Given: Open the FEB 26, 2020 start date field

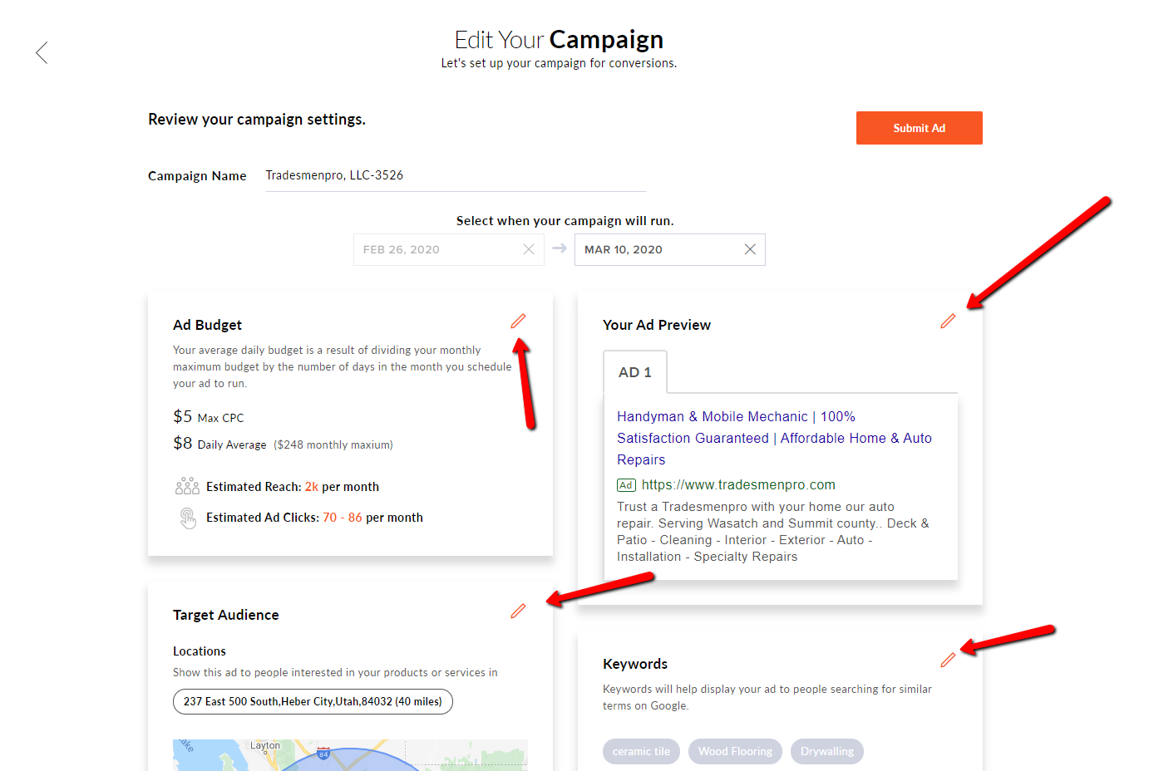Looking at the screenshot, I should pyautogui.click(x=449, y=249).
